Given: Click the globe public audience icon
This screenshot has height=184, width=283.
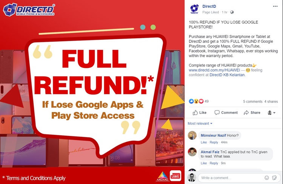Looking at the screenshot, I should point(232,12).
